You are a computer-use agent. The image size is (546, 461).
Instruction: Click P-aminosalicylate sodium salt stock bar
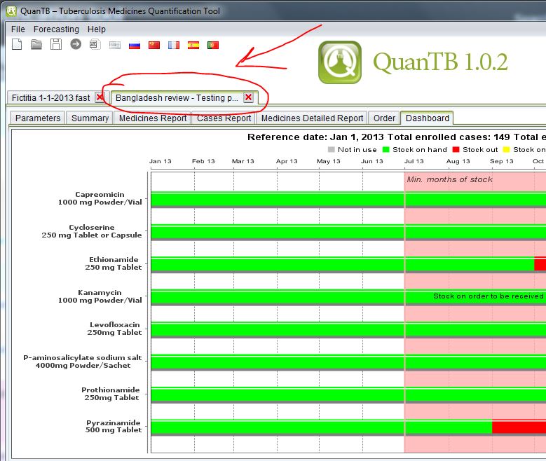click(x=348, y=362)
